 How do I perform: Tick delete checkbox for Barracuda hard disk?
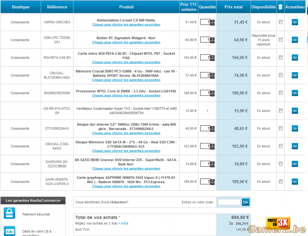281,128
